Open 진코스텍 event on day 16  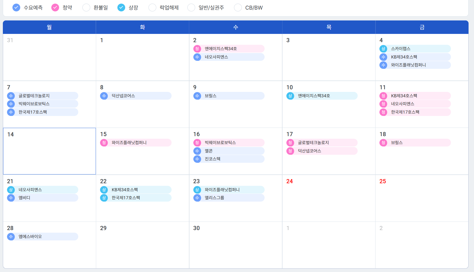[229, 159]
